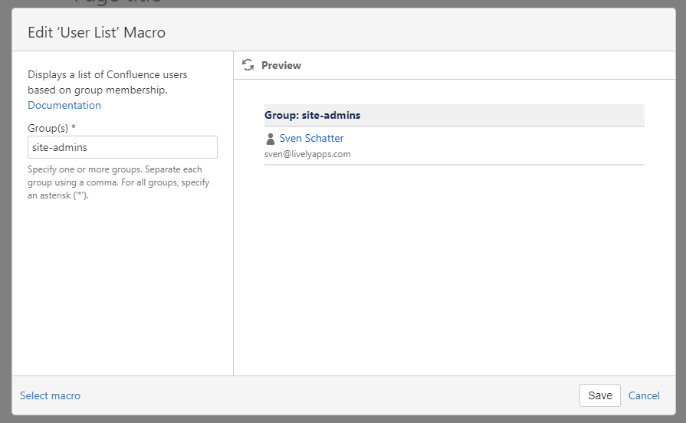Image resolution: width=686 pixels, height=423 pixels.
Task: Click the macro description text
Action: [107, 82]
